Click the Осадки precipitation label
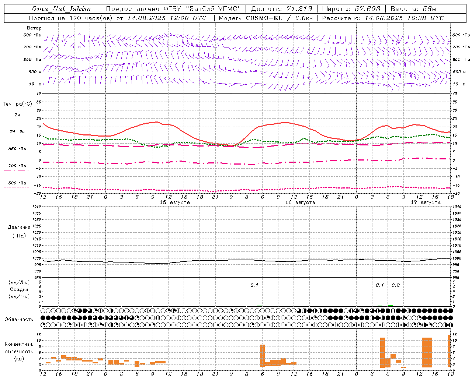Screen dimensions: 472x377 pos(19,289)
